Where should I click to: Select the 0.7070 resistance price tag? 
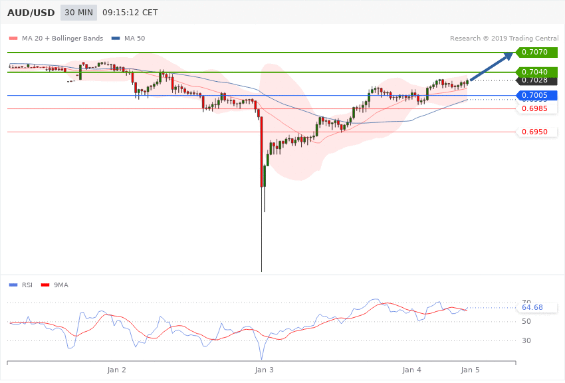coord(536,53)
